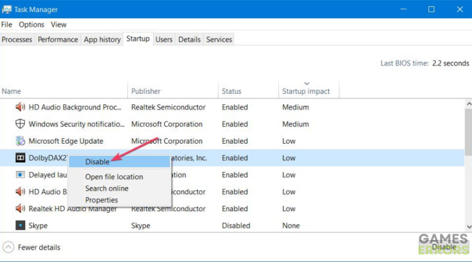
Task: Click the DolbyDAX2 app icon
Action: [x=20, y=158]
